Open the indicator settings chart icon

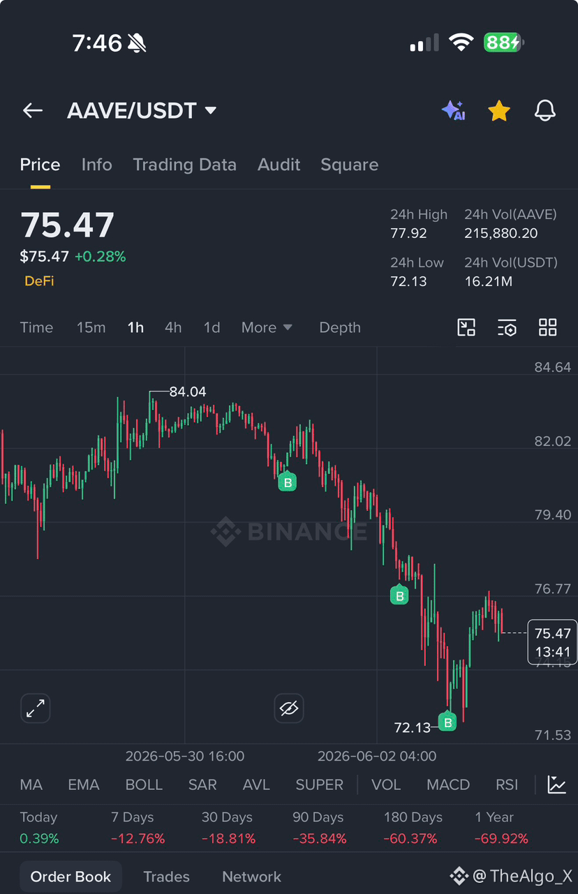coord(556,784)
